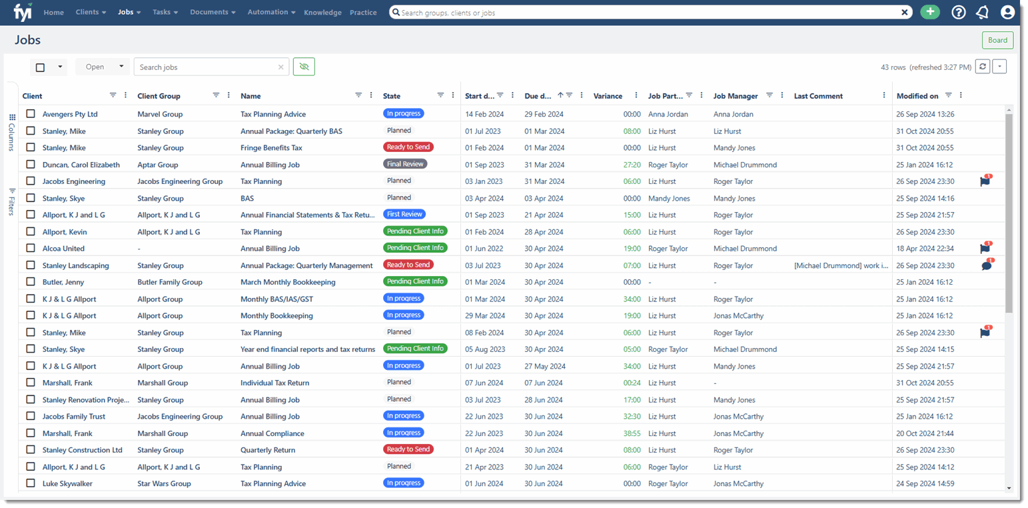Open comment bubble on Stanley Landscaping row
The height and width of the screenshot is (508, 1028).
pyautogui.click(x=986, y=265)
